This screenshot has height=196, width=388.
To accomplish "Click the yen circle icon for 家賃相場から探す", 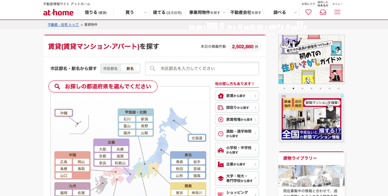I will (221, 120).
